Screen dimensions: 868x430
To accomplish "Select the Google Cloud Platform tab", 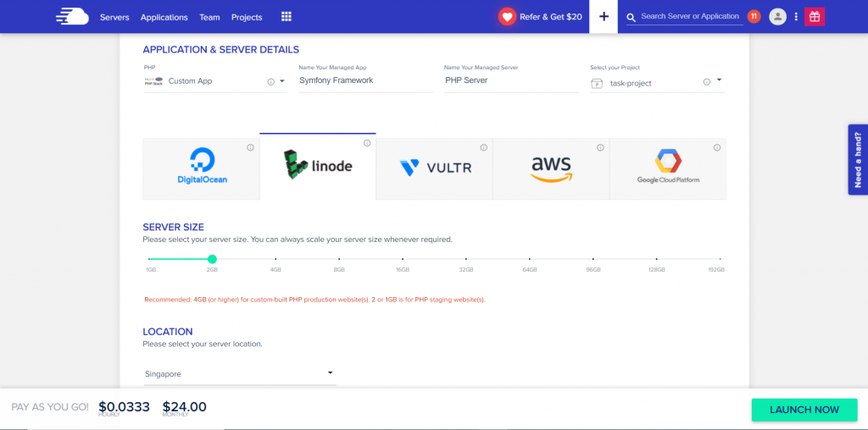I will (x=668, y=168).
